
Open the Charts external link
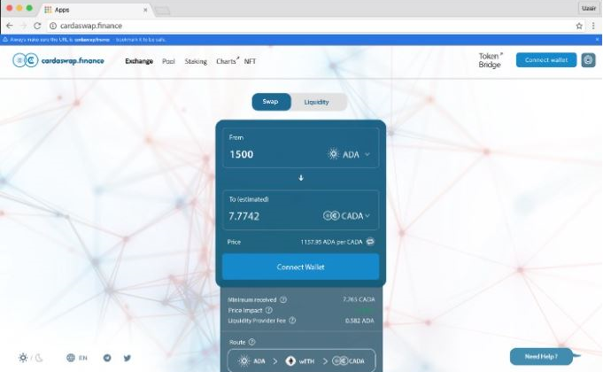coord(228,61)
